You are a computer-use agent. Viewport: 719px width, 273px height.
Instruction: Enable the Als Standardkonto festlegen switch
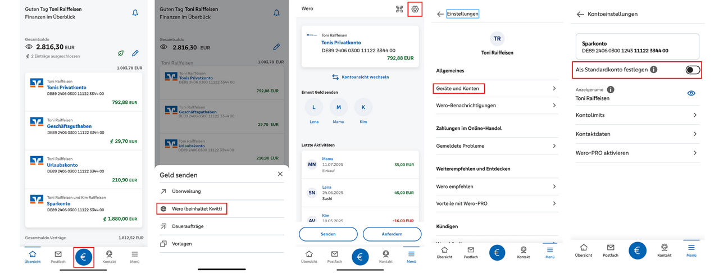(x=693, y=70)
